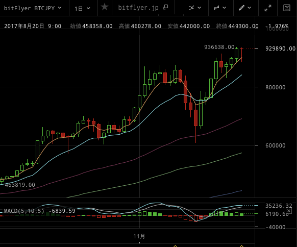The image size is (297, 247).
Task: Click the 11月 date axis label
Action: pos(139,236)
